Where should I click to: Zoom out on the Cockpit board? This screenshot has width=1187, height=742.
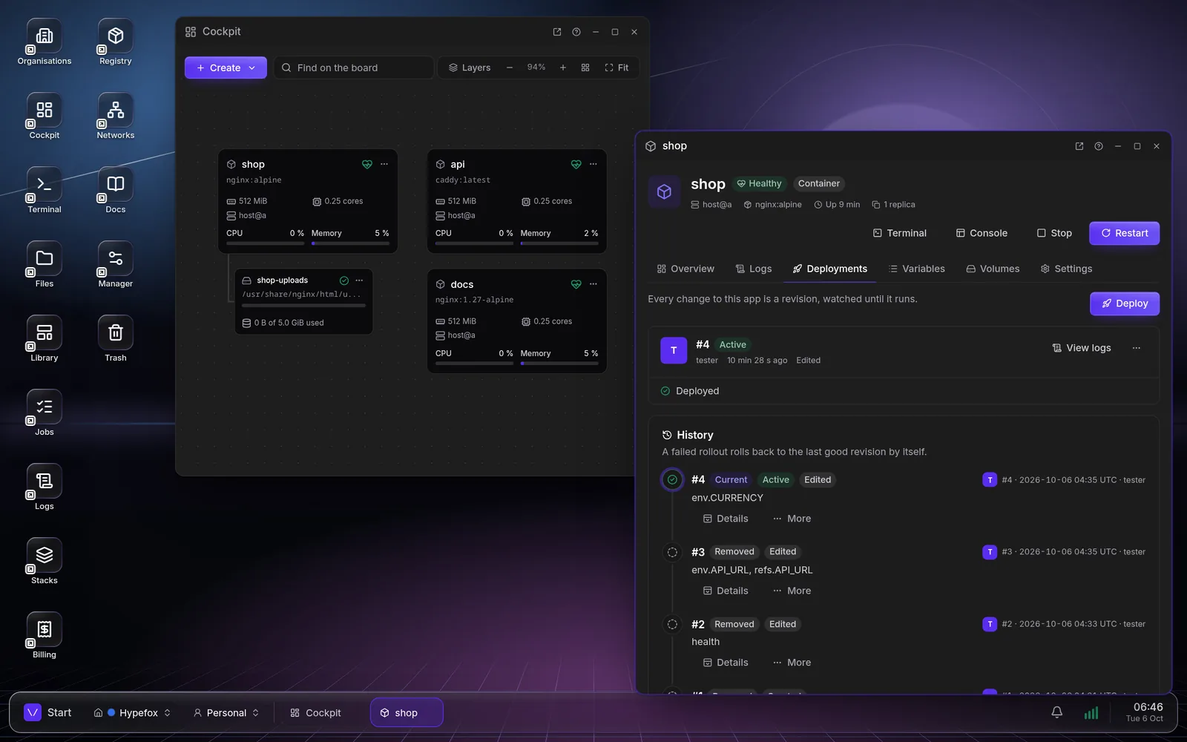(x=510, y=68)
